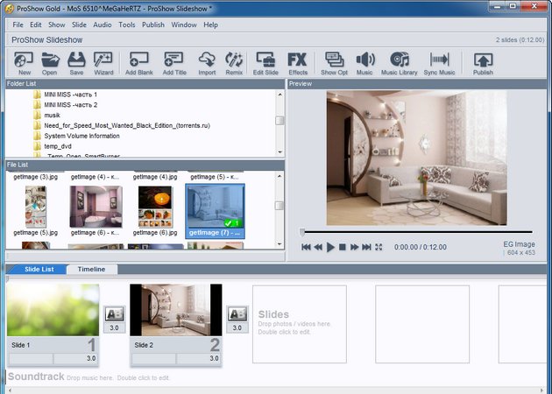
Task: Stop the preview playback
Action: [343, 248]
